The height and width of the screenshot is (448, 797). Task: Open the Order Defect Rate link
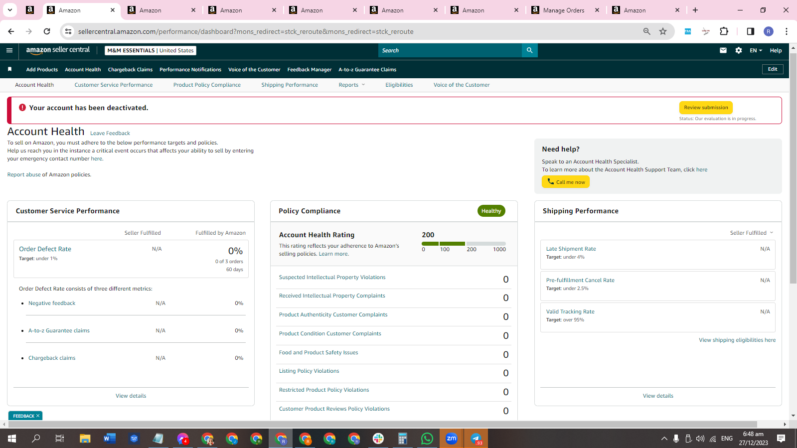tap(45, 249)
